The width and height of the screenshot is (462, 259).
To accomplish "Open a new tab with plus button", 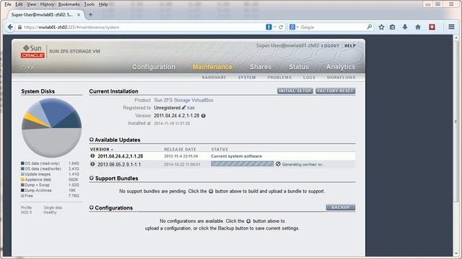I will pos(90,14).
